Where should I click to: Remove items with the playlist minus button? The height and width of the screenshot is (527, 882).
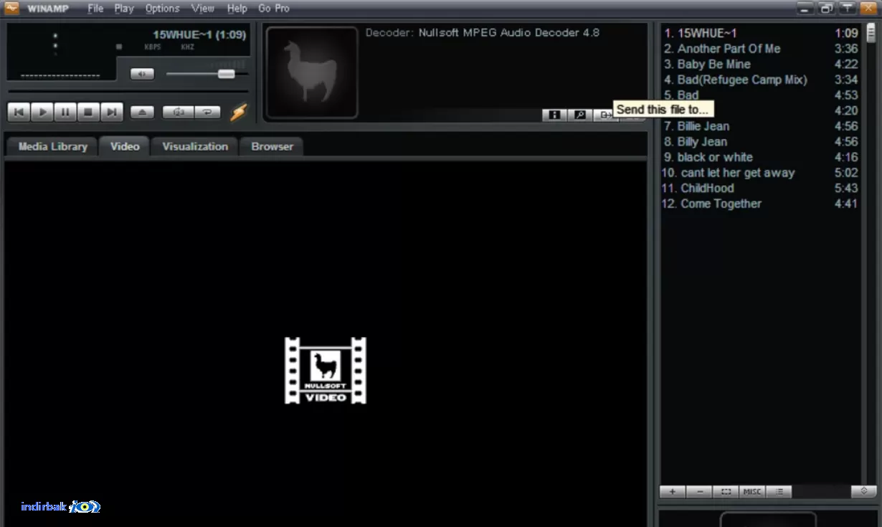[x=699, y=492]
